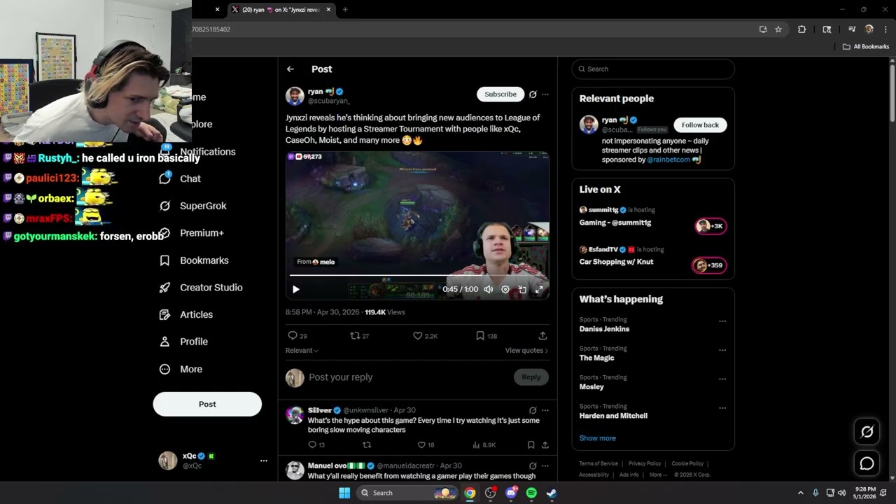Close the ryan on X browser tab

click(x=328, y=10)
